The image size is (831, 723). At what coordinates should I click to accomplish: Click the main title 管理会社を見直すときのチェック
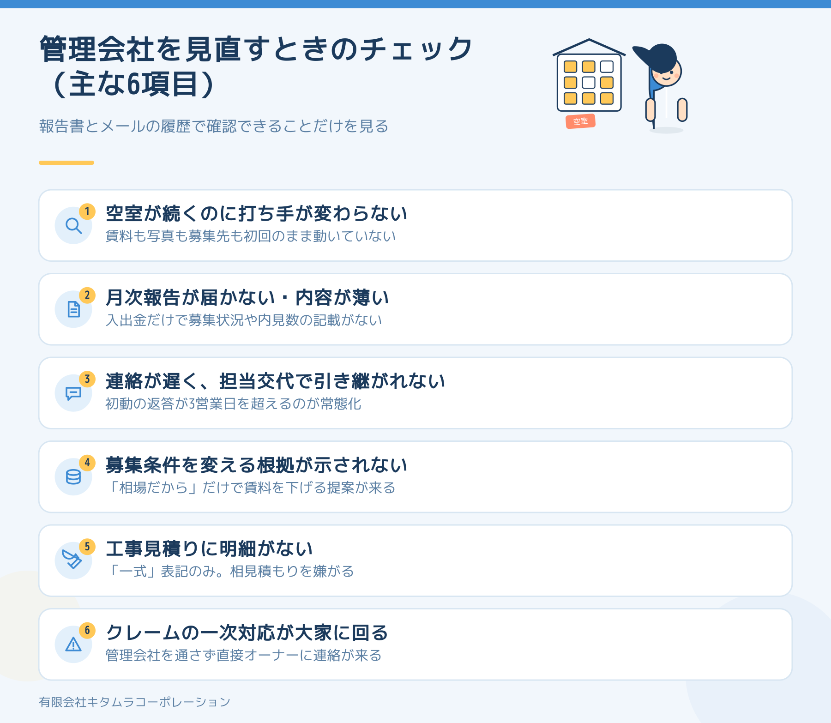256,49
